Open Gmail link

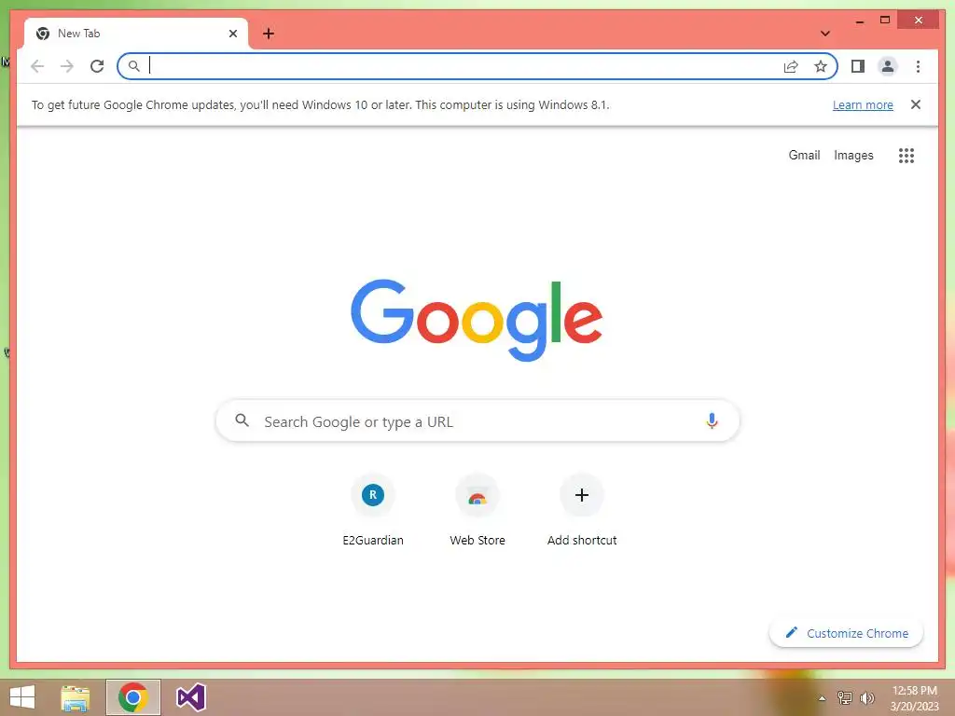click(804, 156)
